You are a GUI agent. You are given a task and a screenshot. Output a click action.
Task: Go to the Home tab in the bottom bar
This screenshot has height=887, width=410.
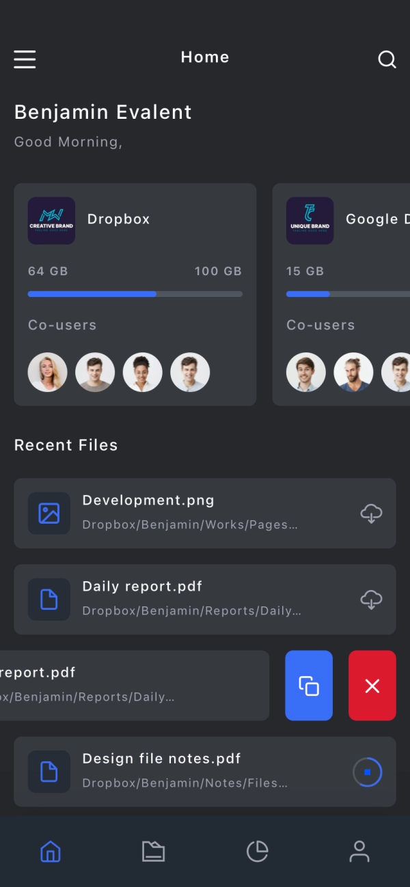pos(51,851)
